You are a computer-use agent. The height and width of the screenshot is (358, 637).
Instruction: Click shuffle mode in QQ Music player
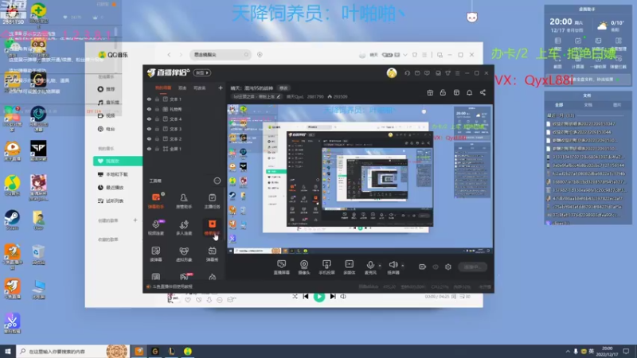click(295, 297)
